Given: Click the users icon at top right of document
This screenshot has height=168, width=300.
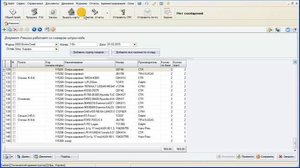Looking at the screenshot, I should coord(277,30).
